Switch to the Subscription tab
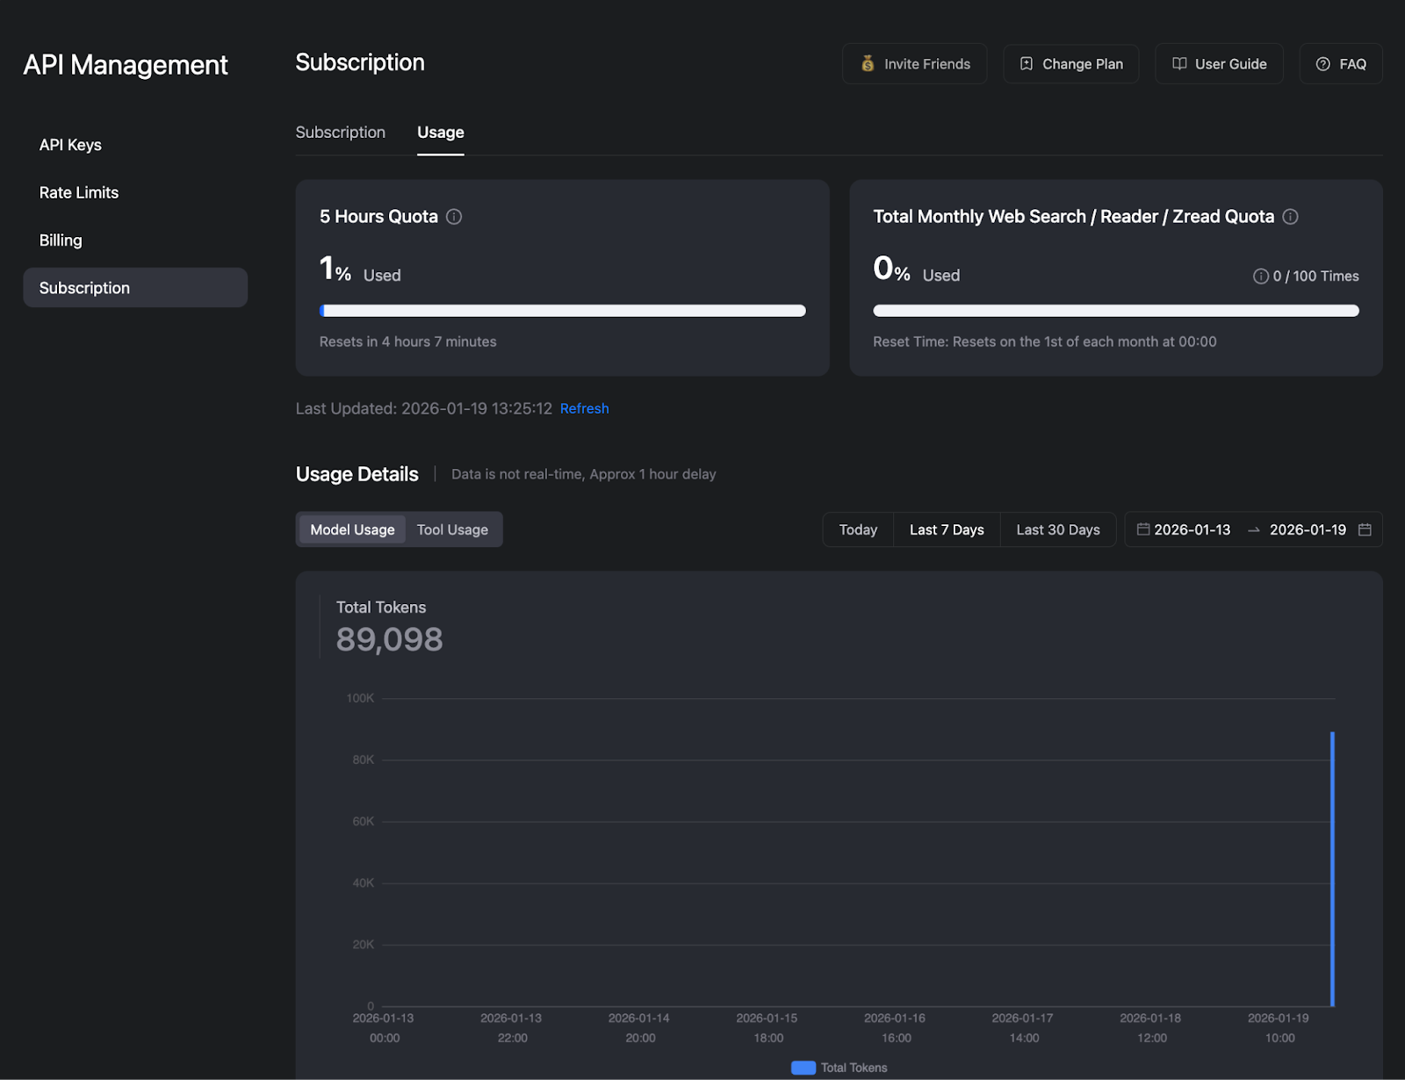 pyautogui.click(x=340, y=132)
